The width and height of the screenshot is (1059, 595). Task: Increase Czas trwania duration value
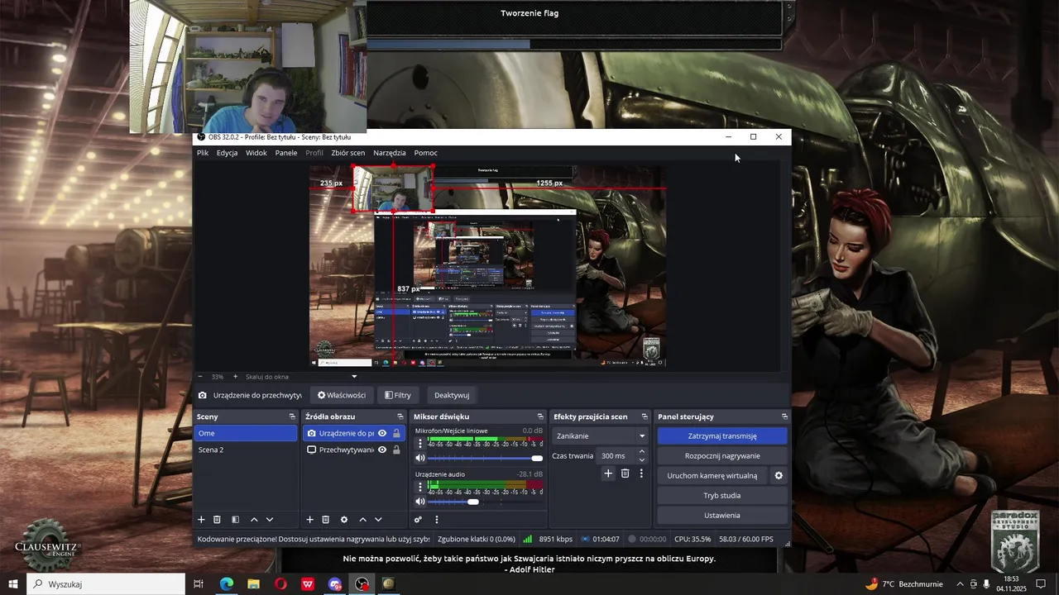point(641,452)
